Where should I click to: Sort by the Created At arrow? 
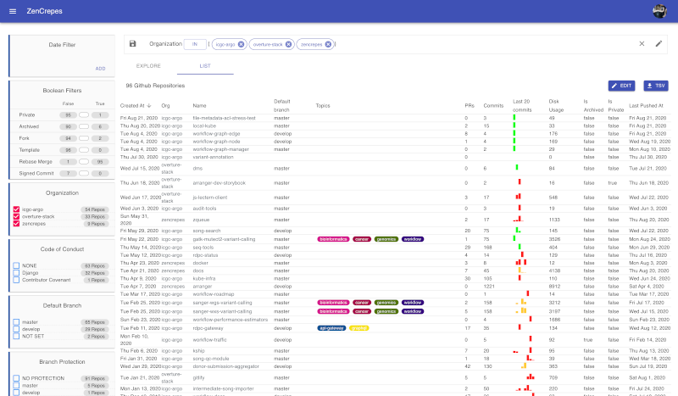pos(149,106)
